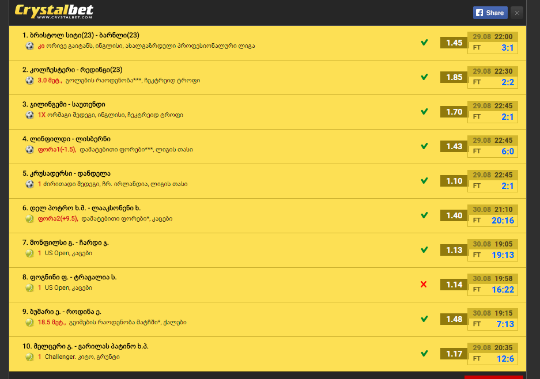Share the bet slip on Facebook
The image size is (540, 379).
(x=490, y=13)
